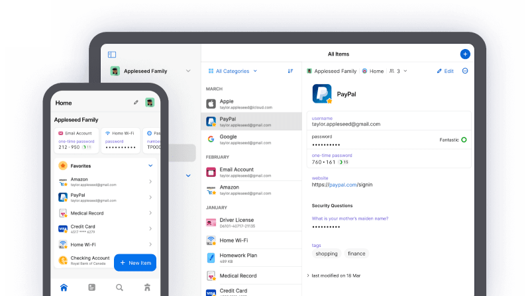
Task: Expand the sidebar section chevron on tablet
Action: (x=188, y=175)
